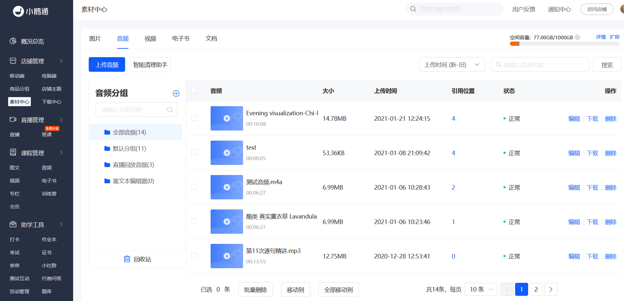Go to next page arrow
Screen dimensions: 624x301
551,289
